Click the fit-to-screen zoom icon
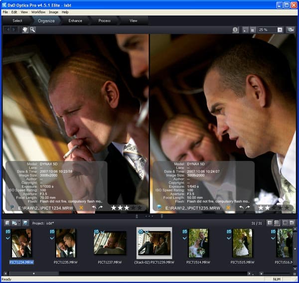299x283 pixels. [x=245, y=30]
